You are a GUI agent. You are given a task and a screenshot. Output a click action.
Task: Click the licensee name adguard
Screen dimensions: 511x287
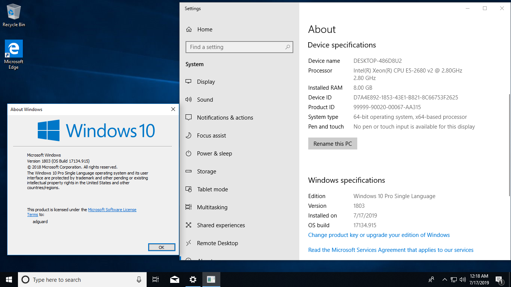pyautogui.click(x=40, y=222)
